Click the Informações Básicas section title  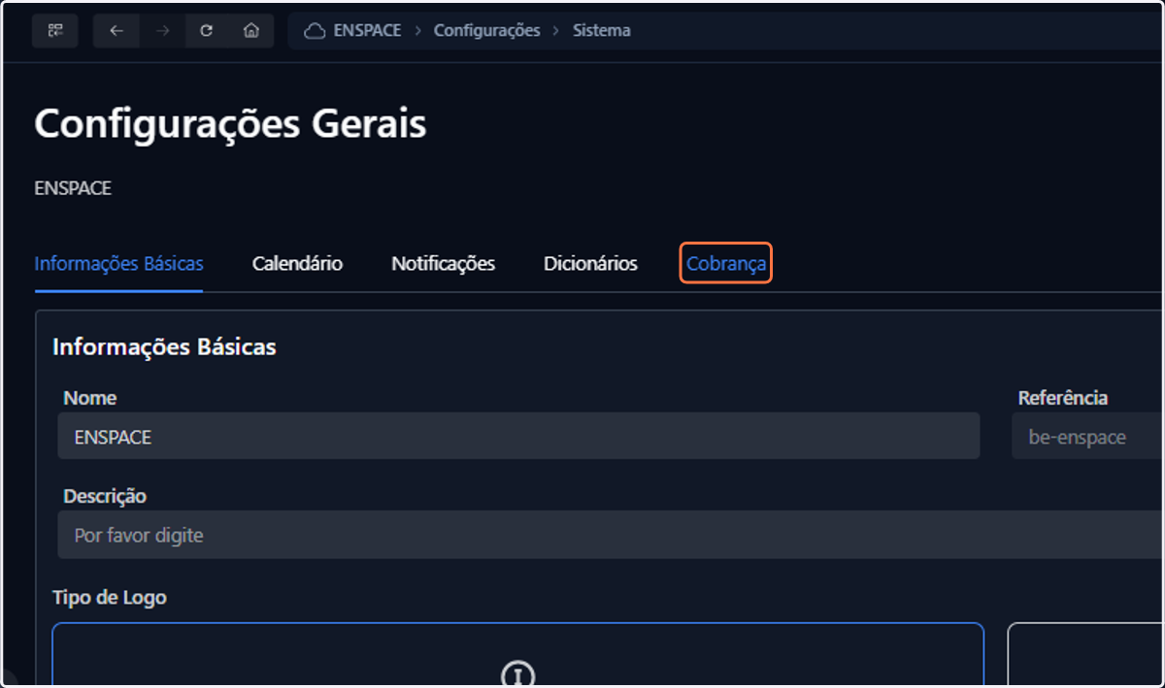[164, 346]
